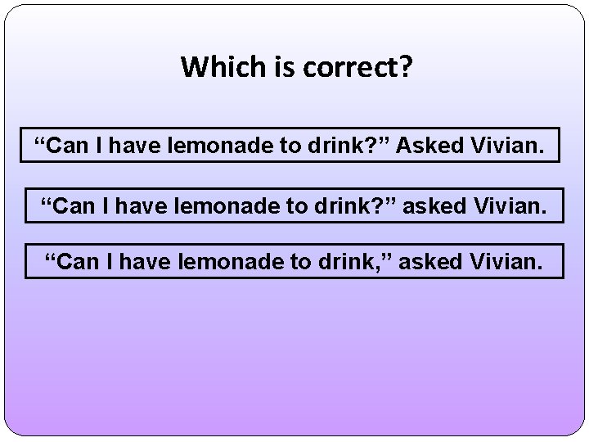
Task: Click the "Which is correct?" title
Action: pos(297,66)
